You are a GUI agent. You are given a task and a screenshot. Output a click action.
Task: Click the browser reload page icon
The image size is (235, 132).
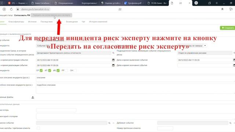pyautogui.click(x=11, y=9)
